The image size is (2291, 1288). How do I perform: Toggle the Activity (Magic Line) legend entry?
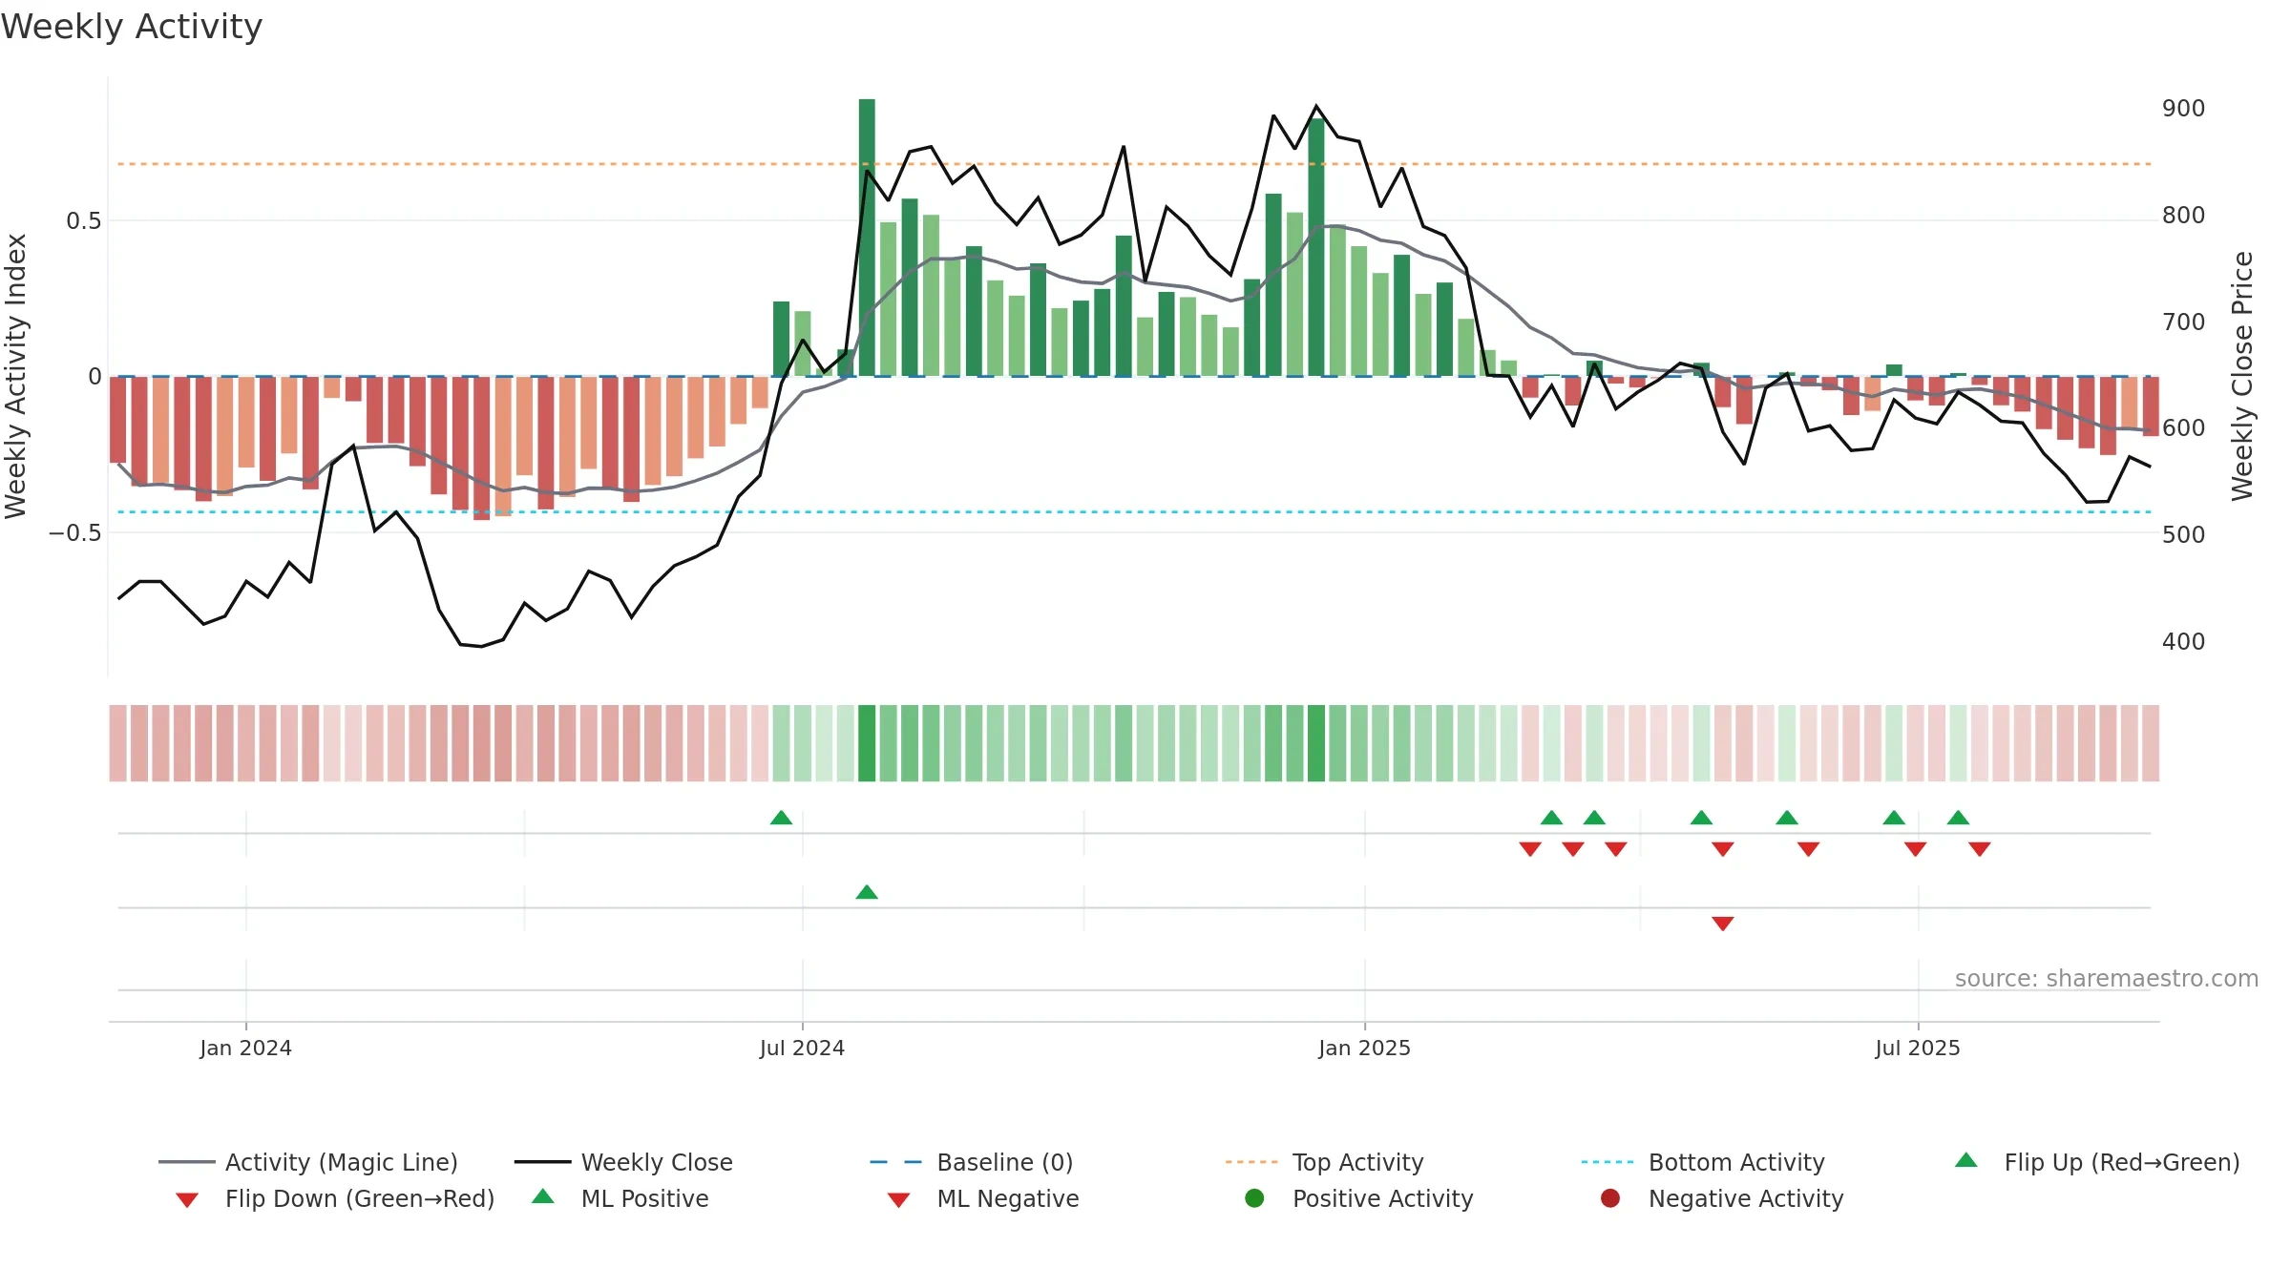coord(308,1162)
